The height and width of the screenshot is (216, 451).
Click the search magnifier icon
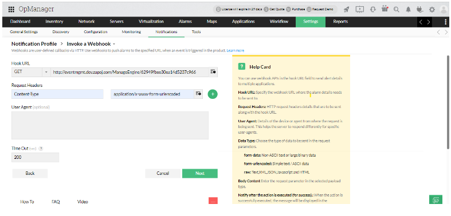(397, 10)
